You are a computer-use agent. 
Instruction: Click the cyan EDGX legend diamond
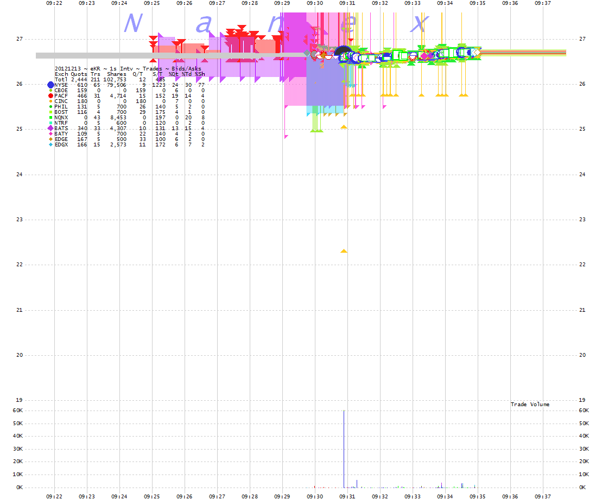[x=50, y=145]
